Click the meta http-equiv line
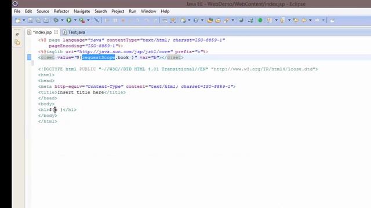Screen dimensions: 371x208 [137, 87]
